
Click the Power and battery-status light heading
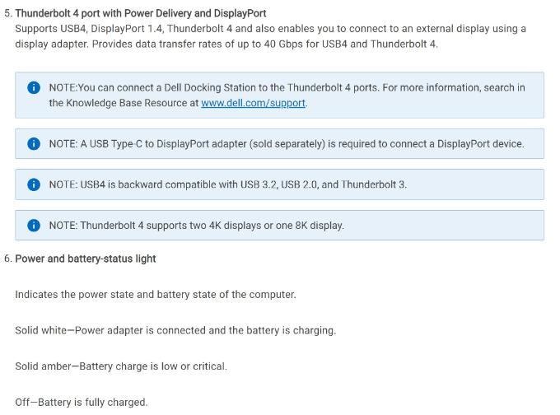tap(85, 259)
